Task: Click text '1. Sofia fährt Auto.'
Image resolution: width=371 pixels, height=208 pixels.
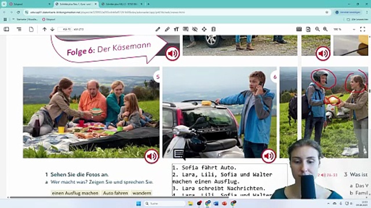Action: (x=205, y=168)
